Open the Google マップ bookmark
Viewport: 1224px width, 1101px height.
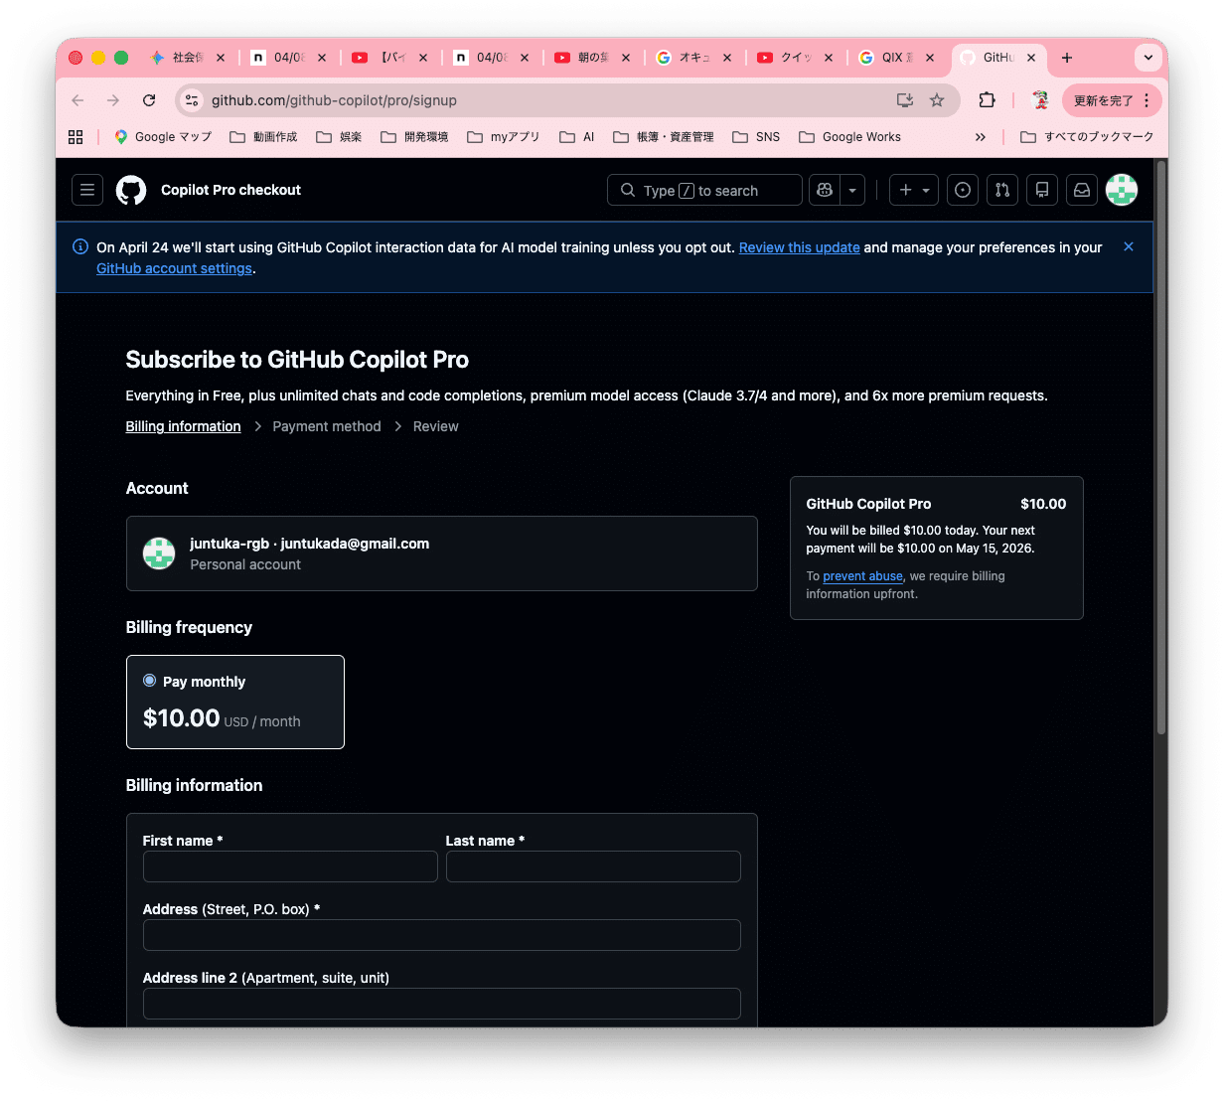click(x=163, y=137)
